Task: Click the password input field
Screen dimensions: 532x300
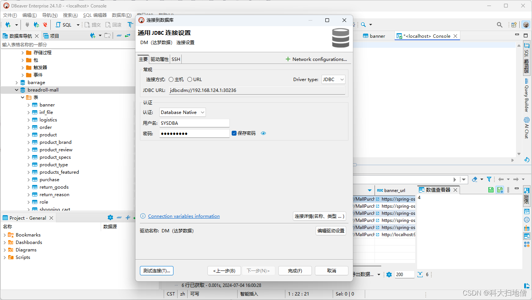Action: coord(194,133)
